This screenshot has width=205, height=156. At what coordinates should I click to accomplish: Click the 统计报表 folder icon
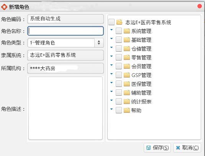pos(127,102)
